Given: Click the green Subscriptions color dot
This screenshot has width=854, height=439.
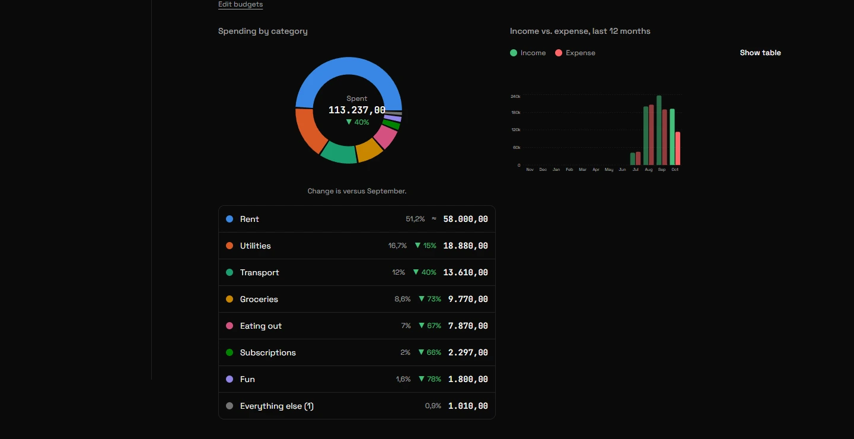Looking at the screenshot, I should (x=230, y=352).
